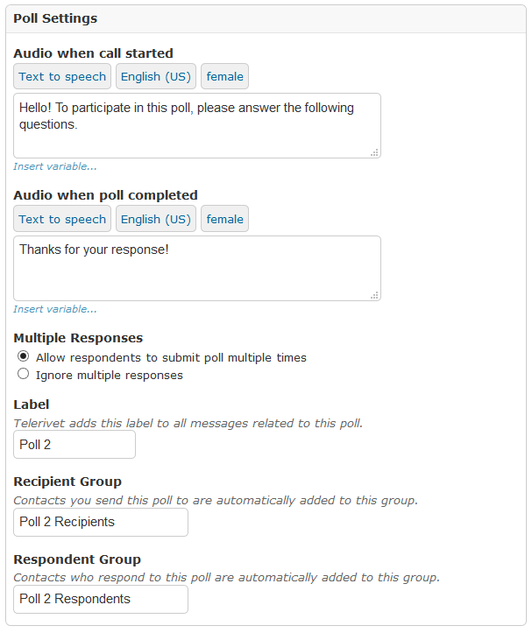
Task: Click the Recipient Group field Poll 2 Recipients
Action: [101, 522]
